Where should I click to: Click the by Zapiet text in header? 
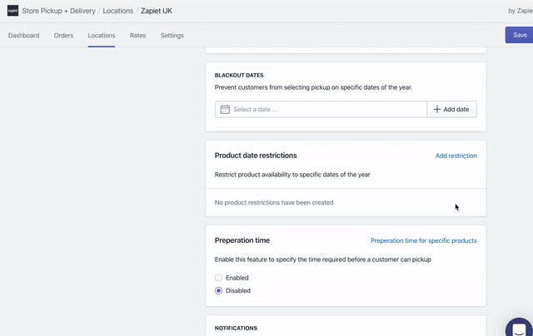click(520, 11)
